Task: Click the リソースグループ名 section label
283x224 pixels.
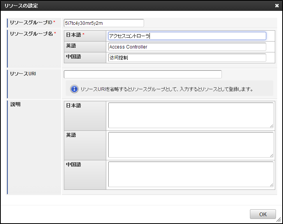Action: coord(33,33)
